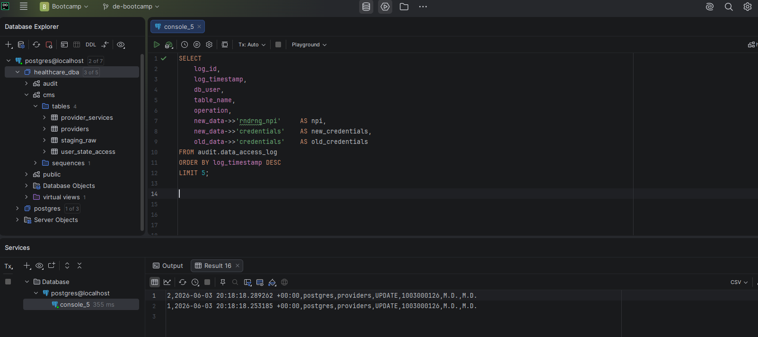Viewport: 758px width, 337px height.
Task: Select the providers table
Action: pyautogui.click(x=75, y=129)
